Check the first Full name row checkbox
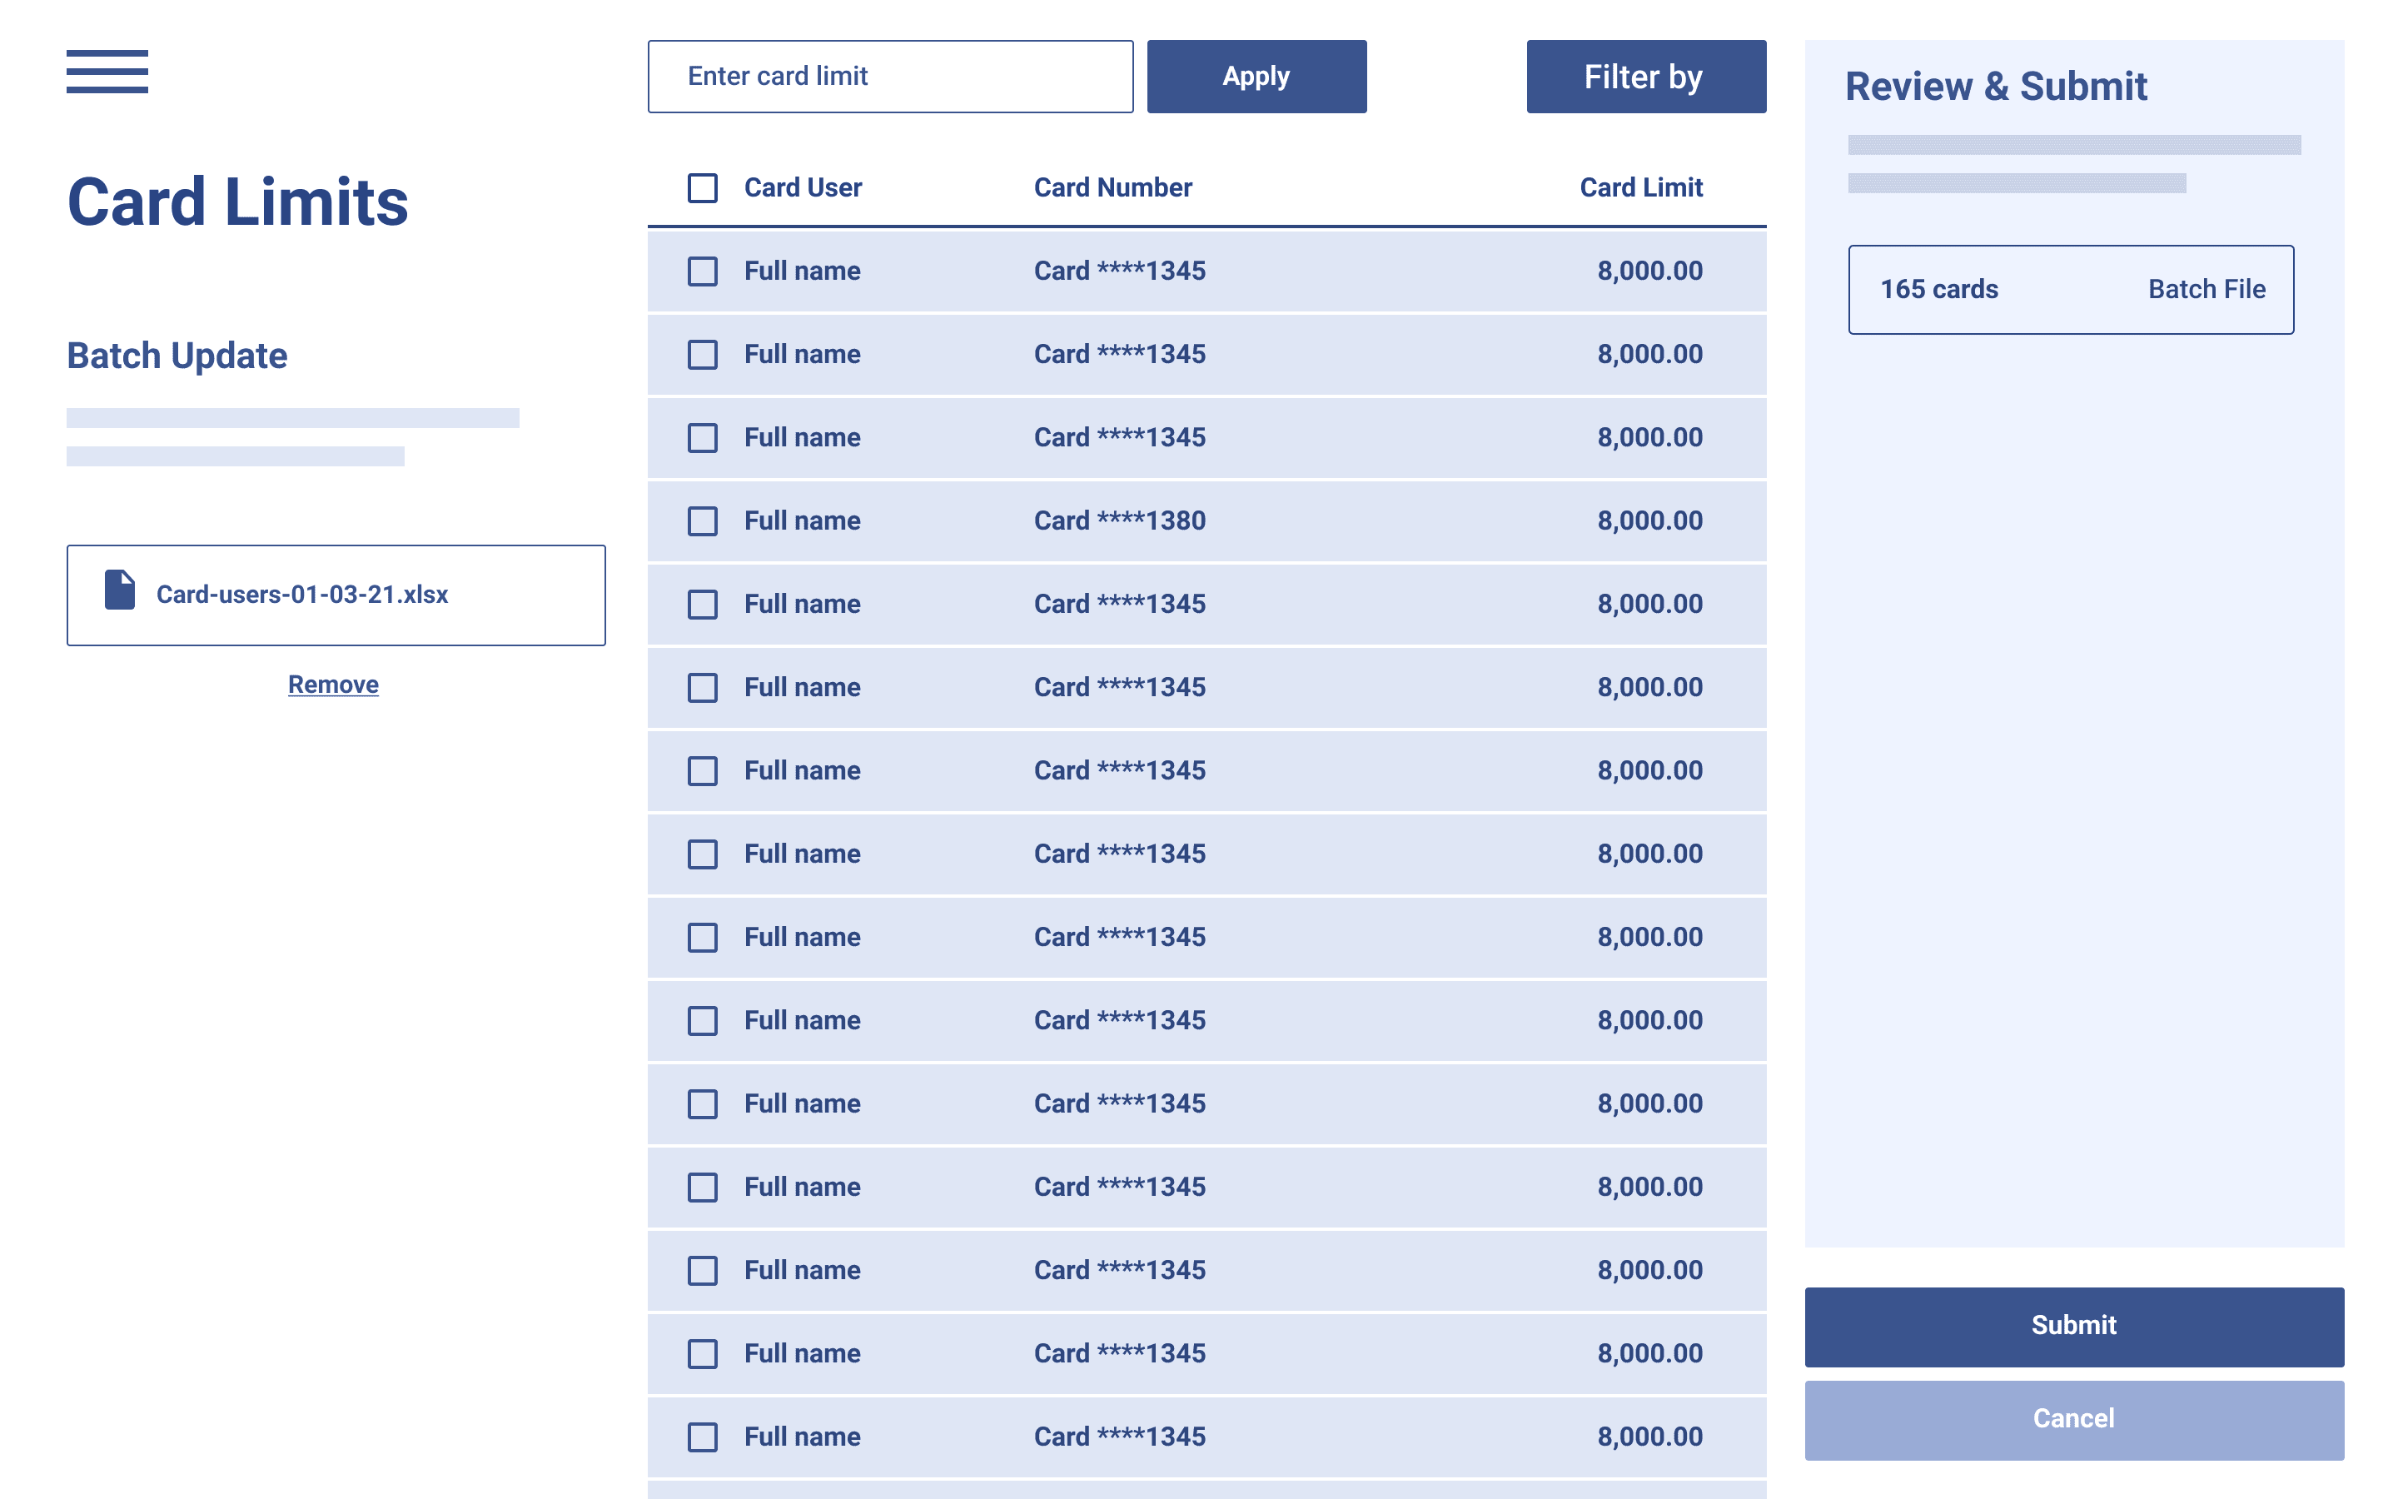This screenshot has height=1499, width=2398. [702, 271]
